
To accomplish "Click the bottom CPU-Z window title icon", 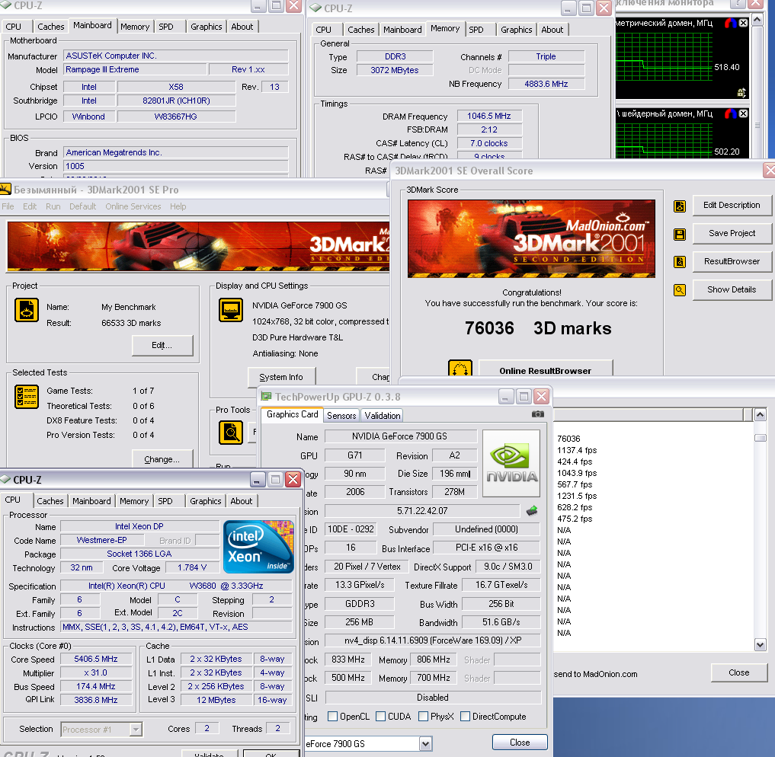I will pyautogui.click(x=5, y=480).
